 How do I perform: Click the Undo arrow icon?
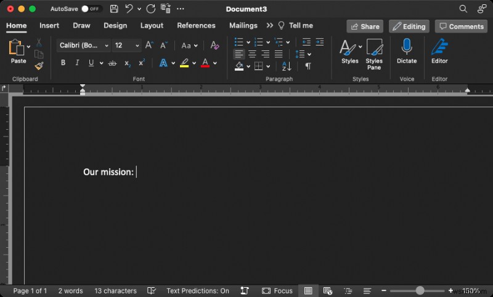click(129, 9)
